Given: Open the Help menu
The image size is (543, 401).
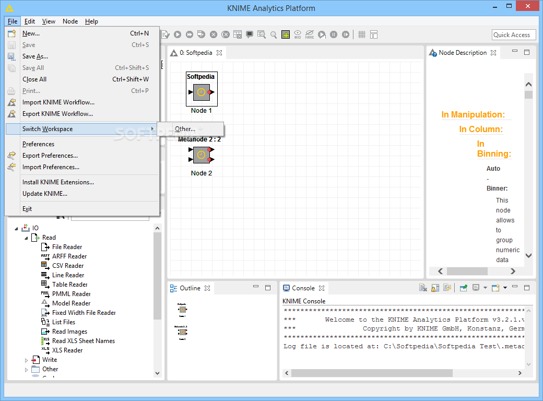Looking at the screenshot, I should coord(91,21).
